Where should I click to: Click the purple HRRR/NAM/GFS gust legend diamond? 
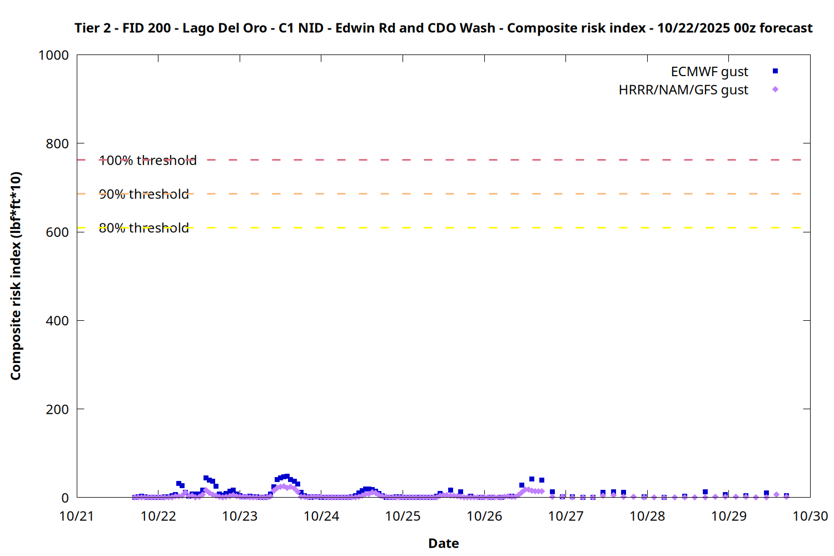coord(775,90)
